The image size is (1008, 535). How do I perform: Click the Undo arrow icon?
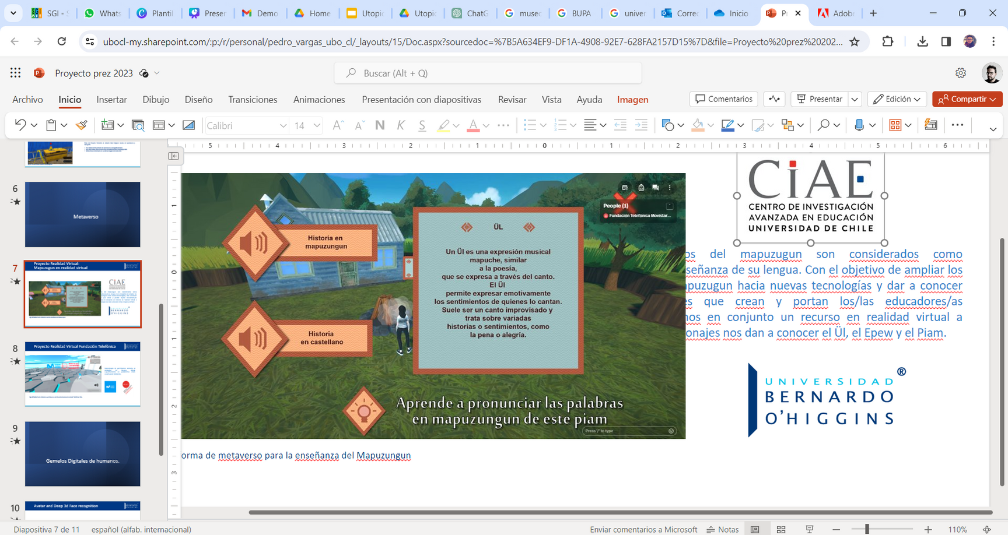click(20, 125)
